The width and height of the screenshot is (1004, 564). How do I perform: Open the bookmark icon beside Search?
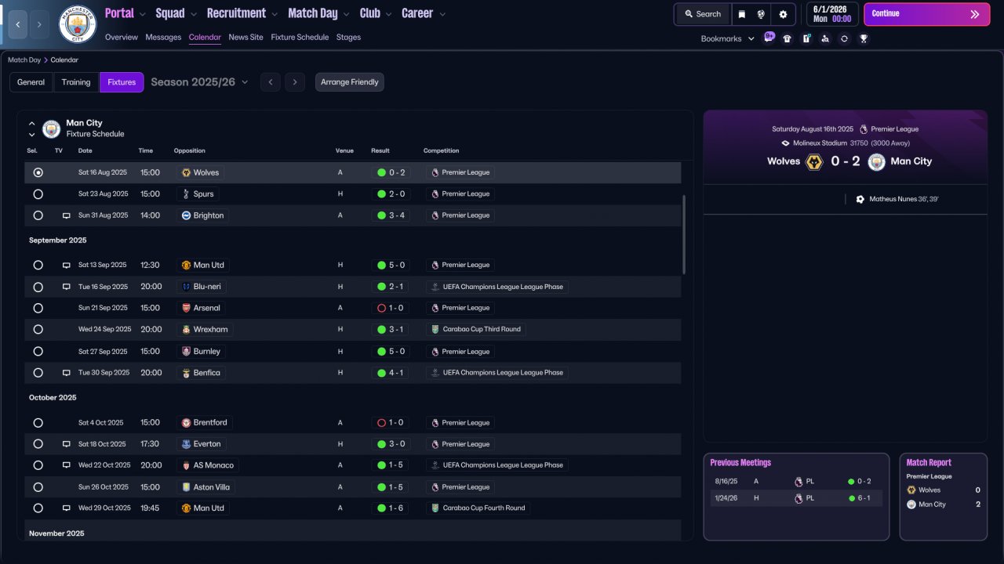(742, 14)
